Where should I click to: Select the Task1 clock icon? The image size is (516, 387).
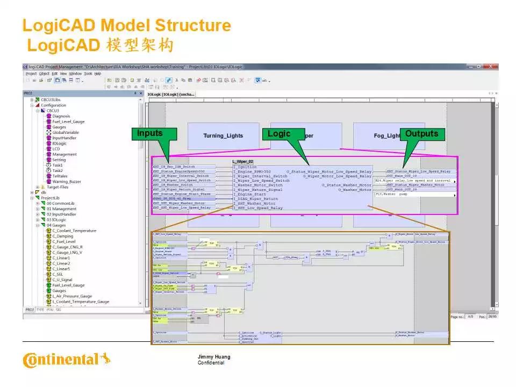pyautogui.click(x=48, y=165)
